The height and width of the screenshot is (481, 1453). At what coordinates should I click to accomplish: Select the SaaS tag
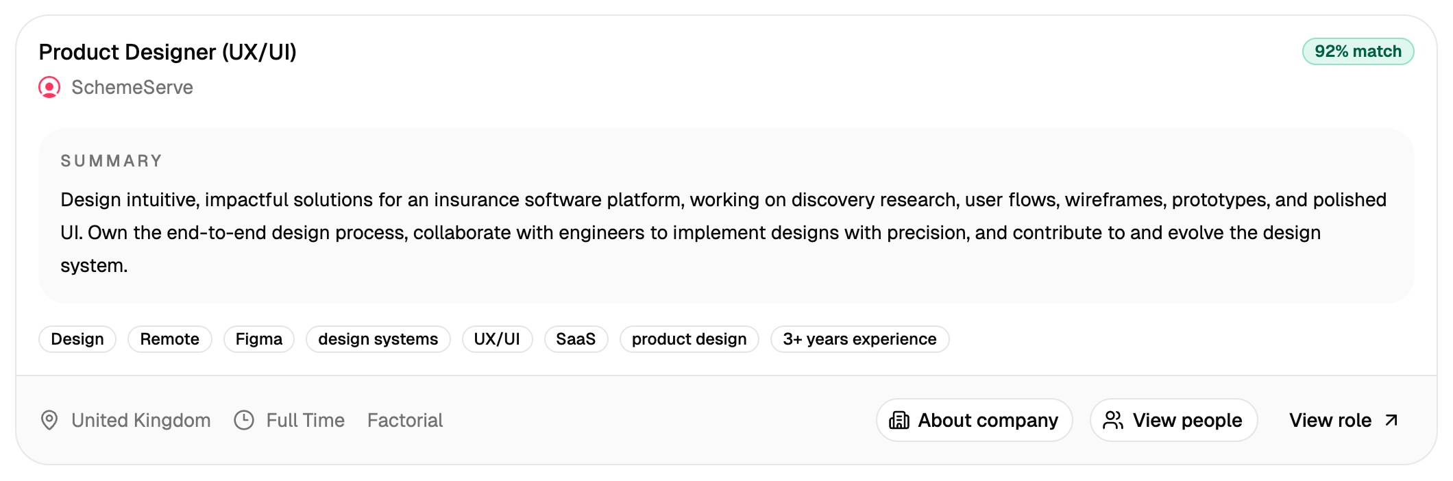pos(576,339)
